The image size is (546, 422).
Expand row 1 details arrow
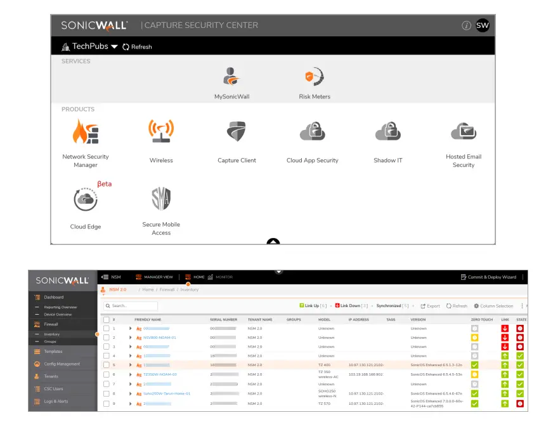(130, 328)
